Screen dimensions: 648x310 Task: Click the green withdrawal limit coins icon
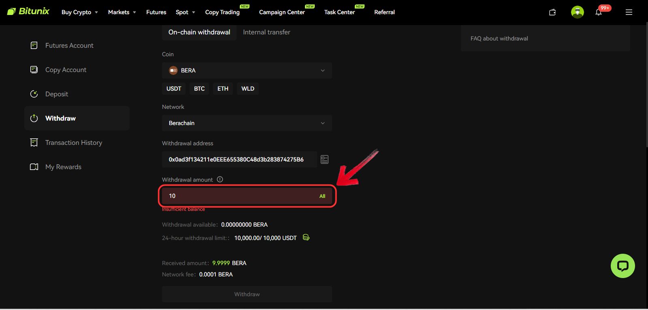click(306, 238)
